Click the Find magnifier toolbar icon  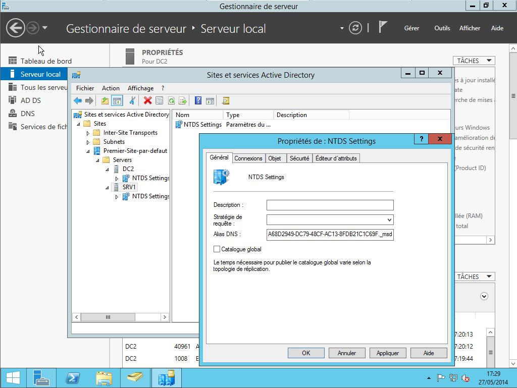226,101
